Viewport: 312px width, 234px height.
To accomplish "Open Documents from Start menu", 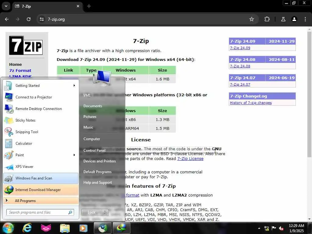I will (x=93, y=106).
